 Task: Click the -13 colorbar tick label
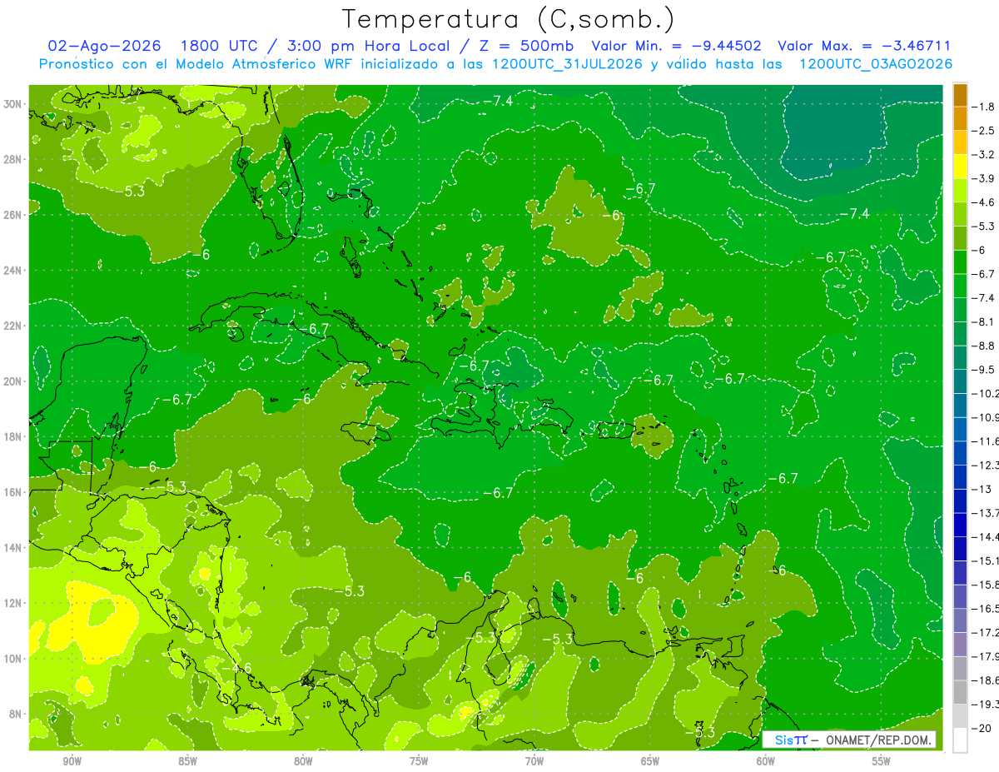click(x=982, y=488)
